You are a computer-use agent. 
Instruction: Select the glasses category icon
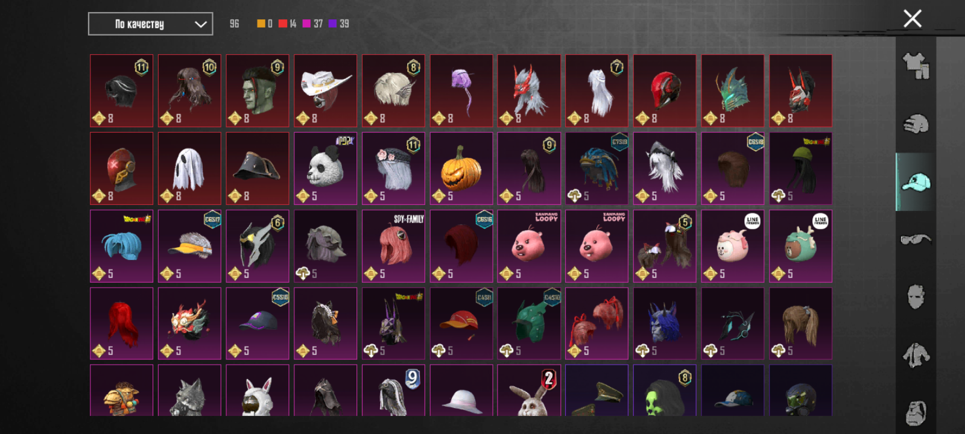click(916, 240)
